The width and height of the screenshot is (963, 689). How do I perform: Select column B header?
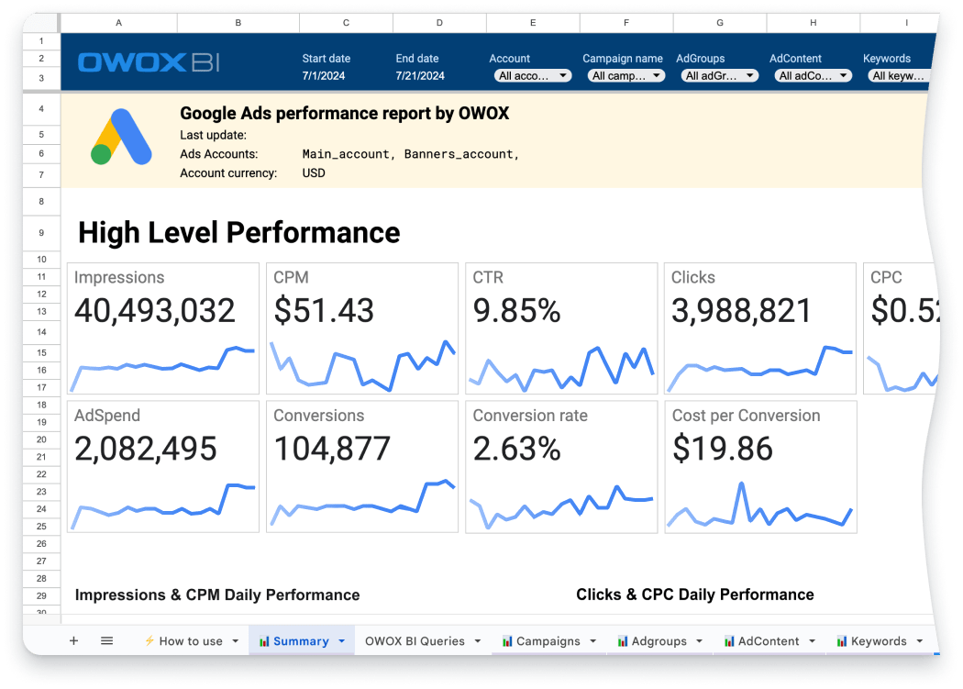tap(238, 23)
